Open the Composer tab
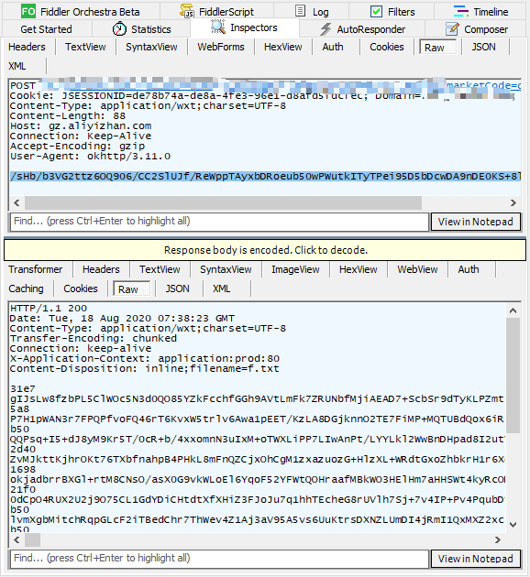The height and width of the screenshot is (577, 530). pos(476,29)
